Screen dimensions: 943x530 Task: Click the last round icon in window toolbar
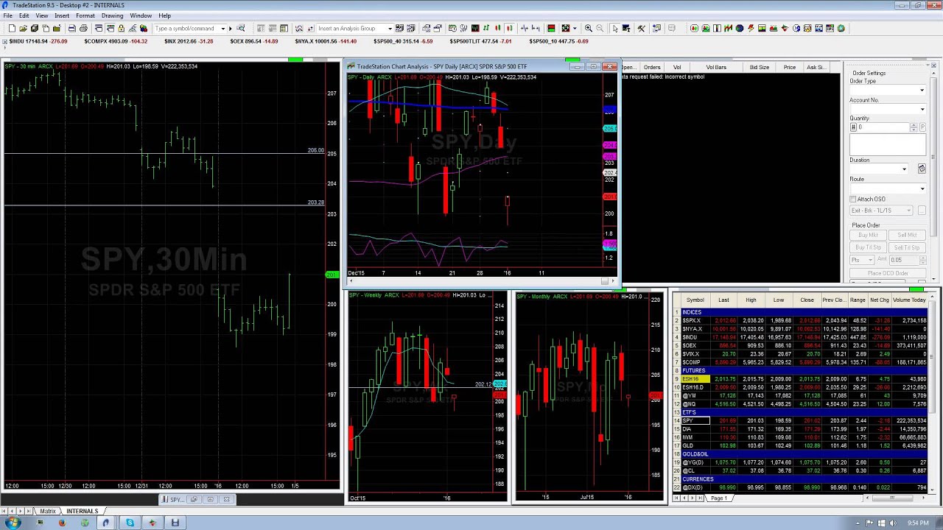click(x=841, y=29)
